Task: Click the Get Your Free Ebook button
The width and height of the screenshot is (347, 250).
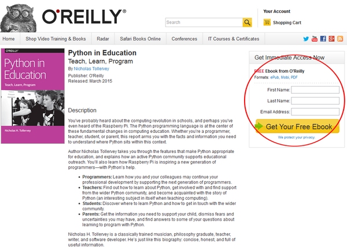Action: pyautogui.click(x=297, y=126)
